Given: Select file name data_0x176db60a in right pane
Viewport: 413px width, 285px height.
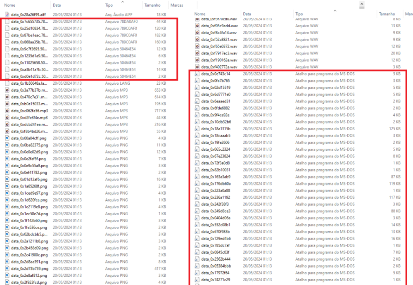Looking at the screenshot, I should 216,184.
